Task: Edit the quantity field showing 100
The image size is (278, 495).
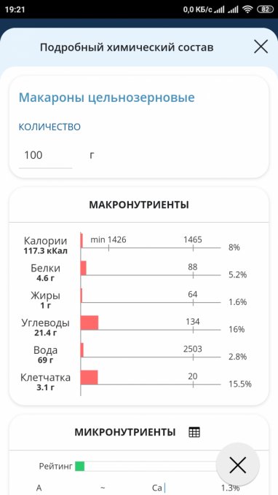Action: tap(45, 156)
